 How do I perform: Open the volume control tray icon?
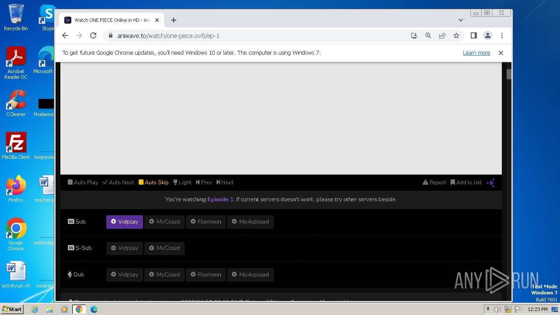(x=497, y=309)
